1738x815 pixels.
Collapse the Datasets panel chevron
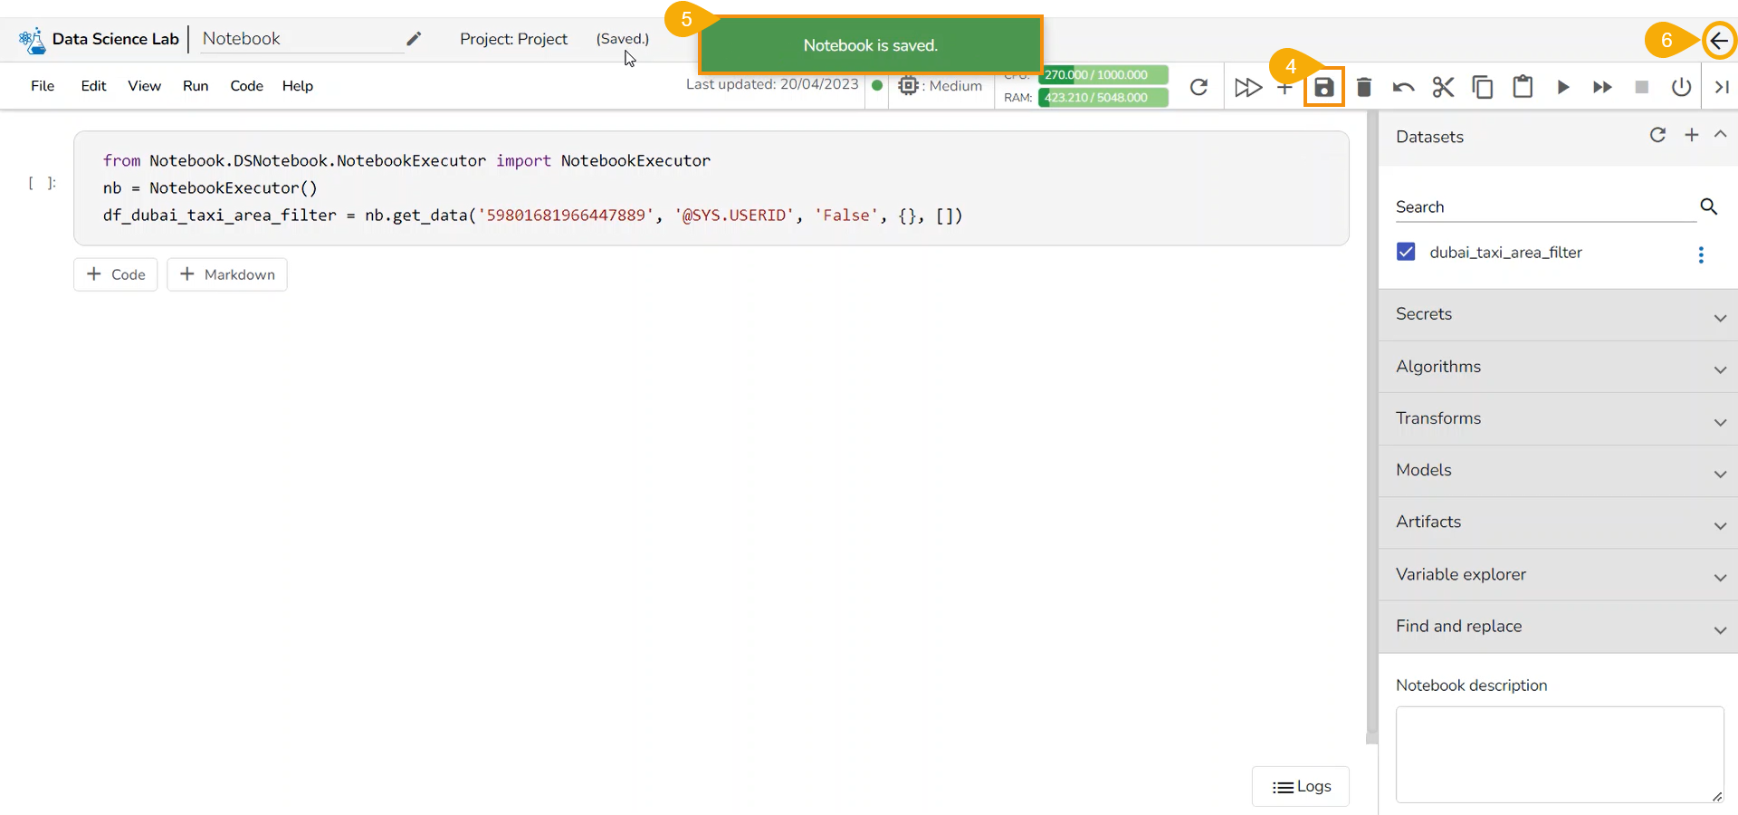(1720, 135)
